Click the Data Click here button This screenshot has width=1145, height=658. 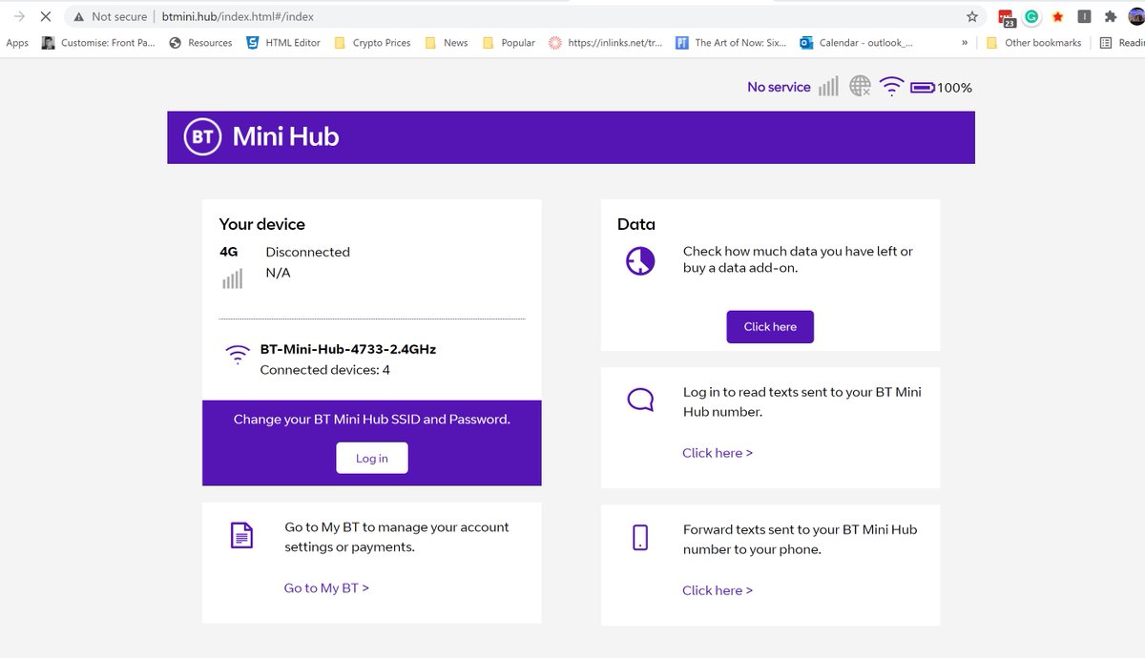770,326
